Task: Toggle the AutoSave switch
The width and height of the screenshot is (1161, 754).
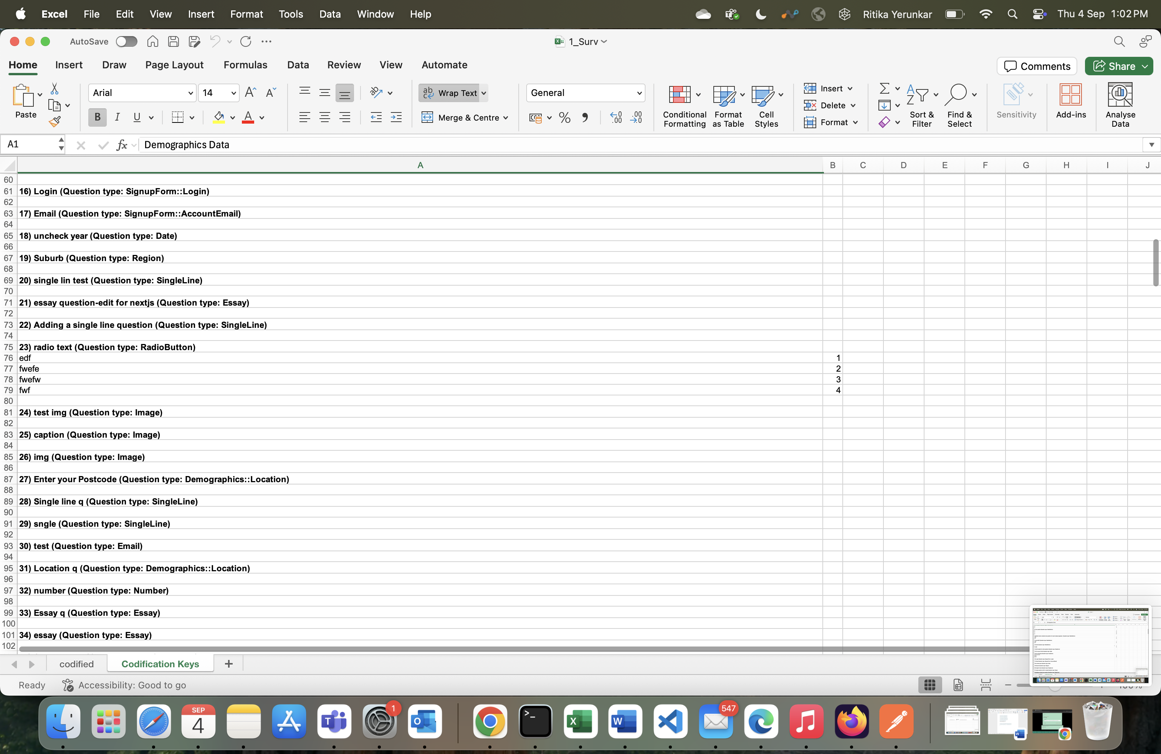Action: click(126, 41)
